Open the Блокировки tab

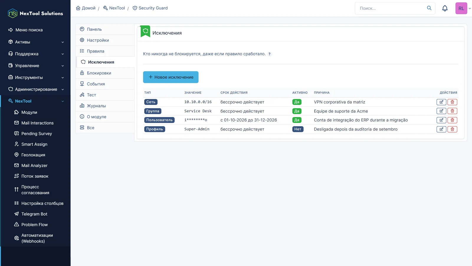pos(105,73)
